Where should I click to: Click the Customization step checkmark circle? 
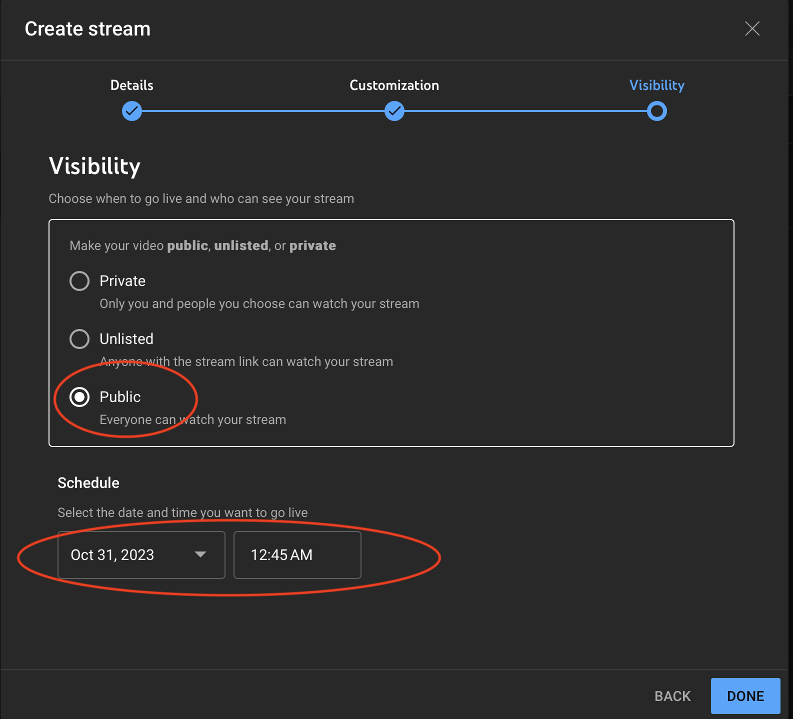(394, 111)
